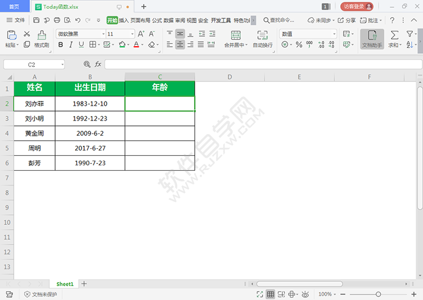
Task: Switch to the Formulas ribbon tab
Action: tap(157, 20)
